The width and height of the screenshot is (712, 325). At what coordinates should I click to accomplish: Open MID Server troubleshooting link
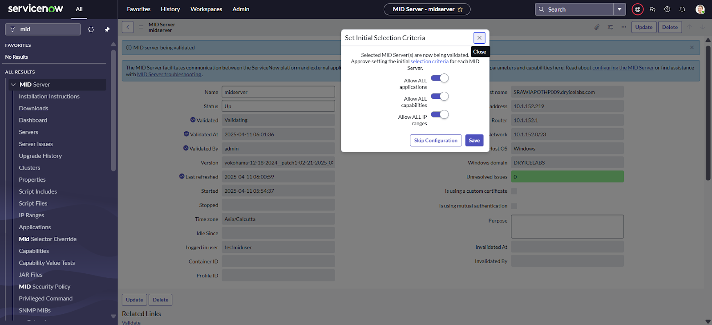169,74
